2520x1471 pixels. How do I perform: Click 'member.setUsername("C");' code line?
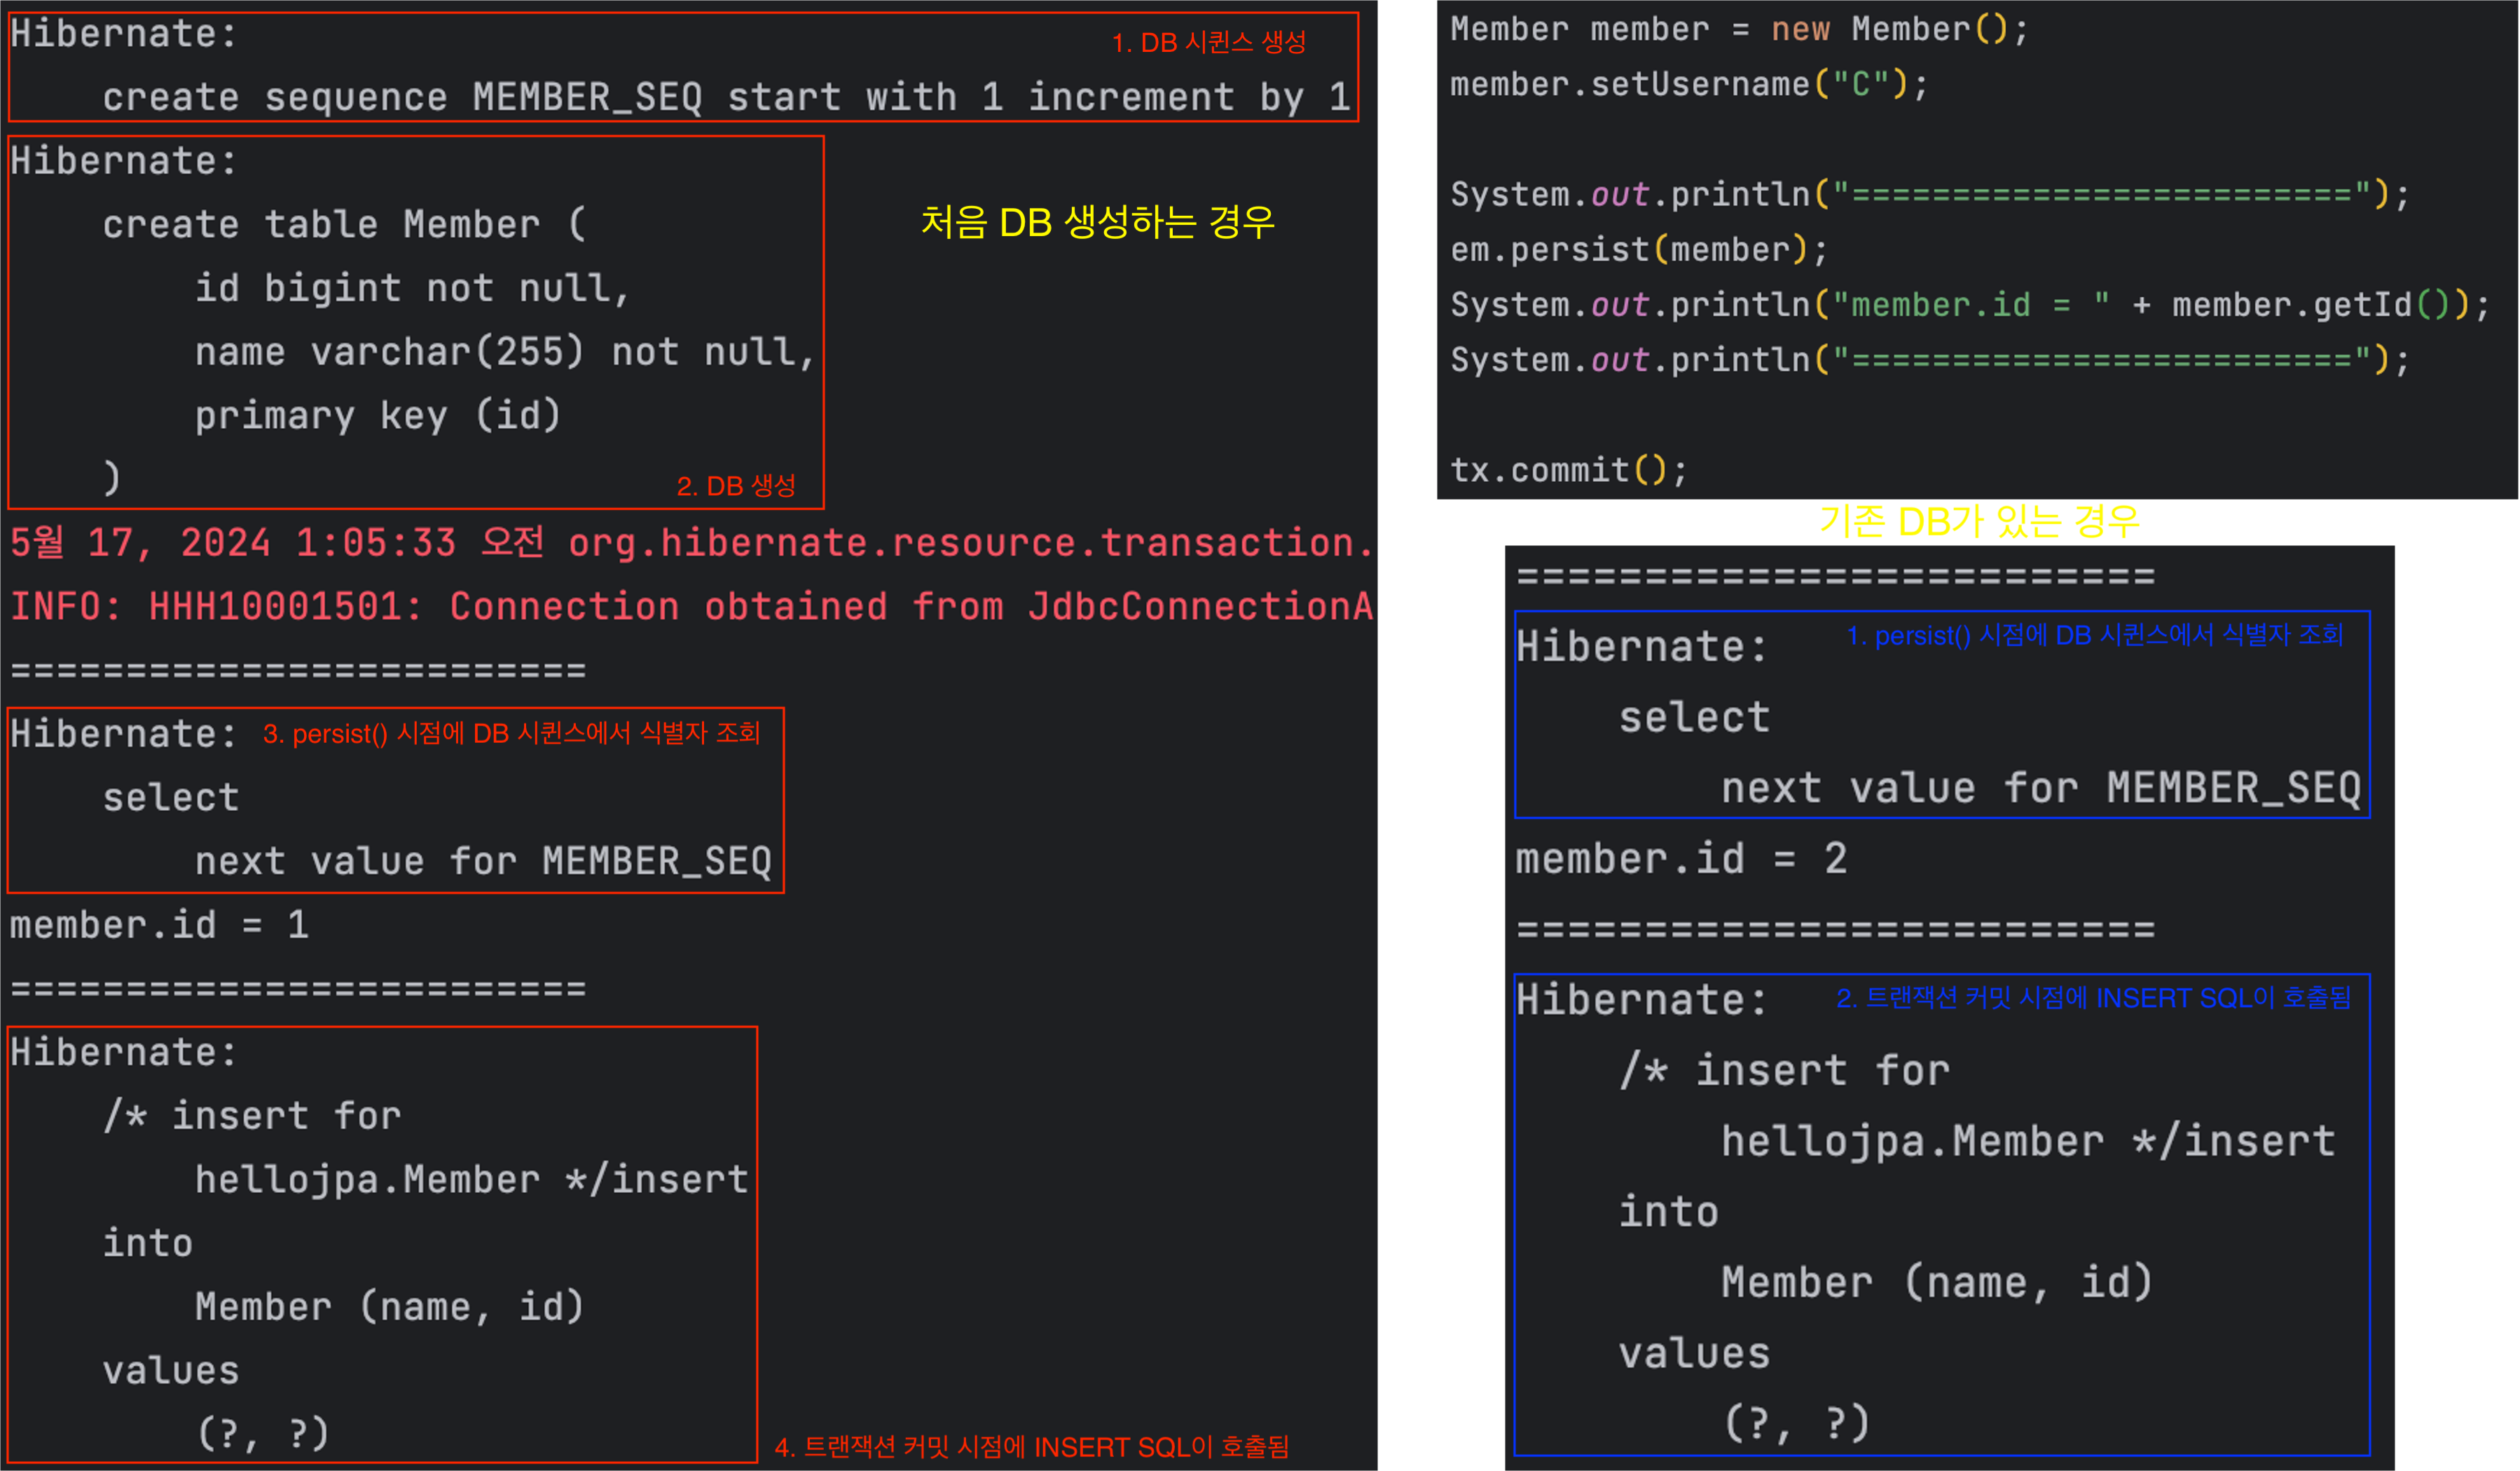(1688, 84)
